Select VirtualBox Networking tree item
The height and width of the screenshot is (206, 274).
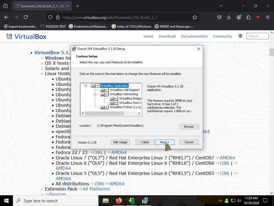124,94
